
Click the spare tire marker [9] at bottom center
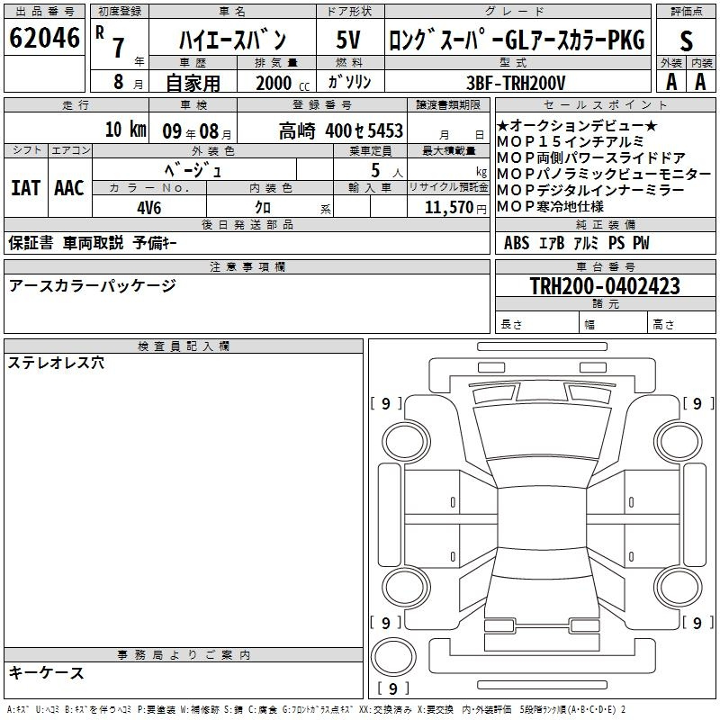pos(392,689)
